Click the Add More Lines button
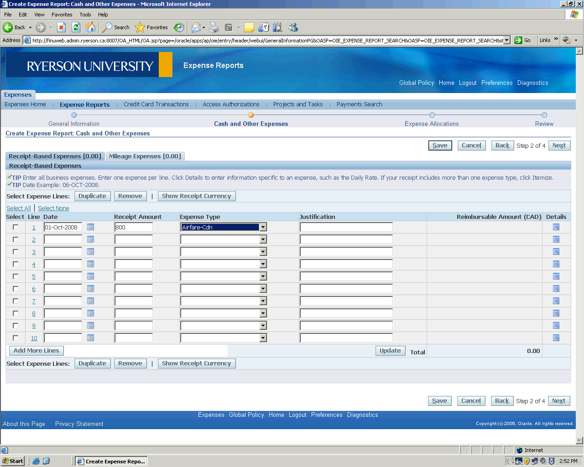The image size is (584, 467). click(x=36, y=350)
